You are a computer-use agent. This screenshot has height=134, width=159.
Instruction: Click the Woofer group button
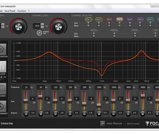[x=135, y=30]
